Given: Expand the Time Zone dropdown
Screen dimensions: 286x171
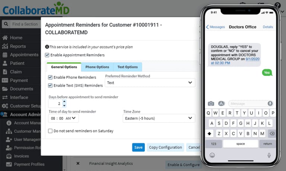Looking at the screenshot, I should click(x=159, y=118).
